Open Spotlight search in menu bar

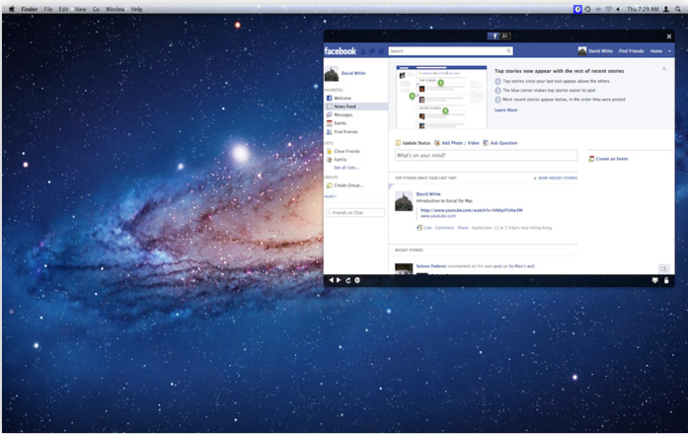point(678,9)
